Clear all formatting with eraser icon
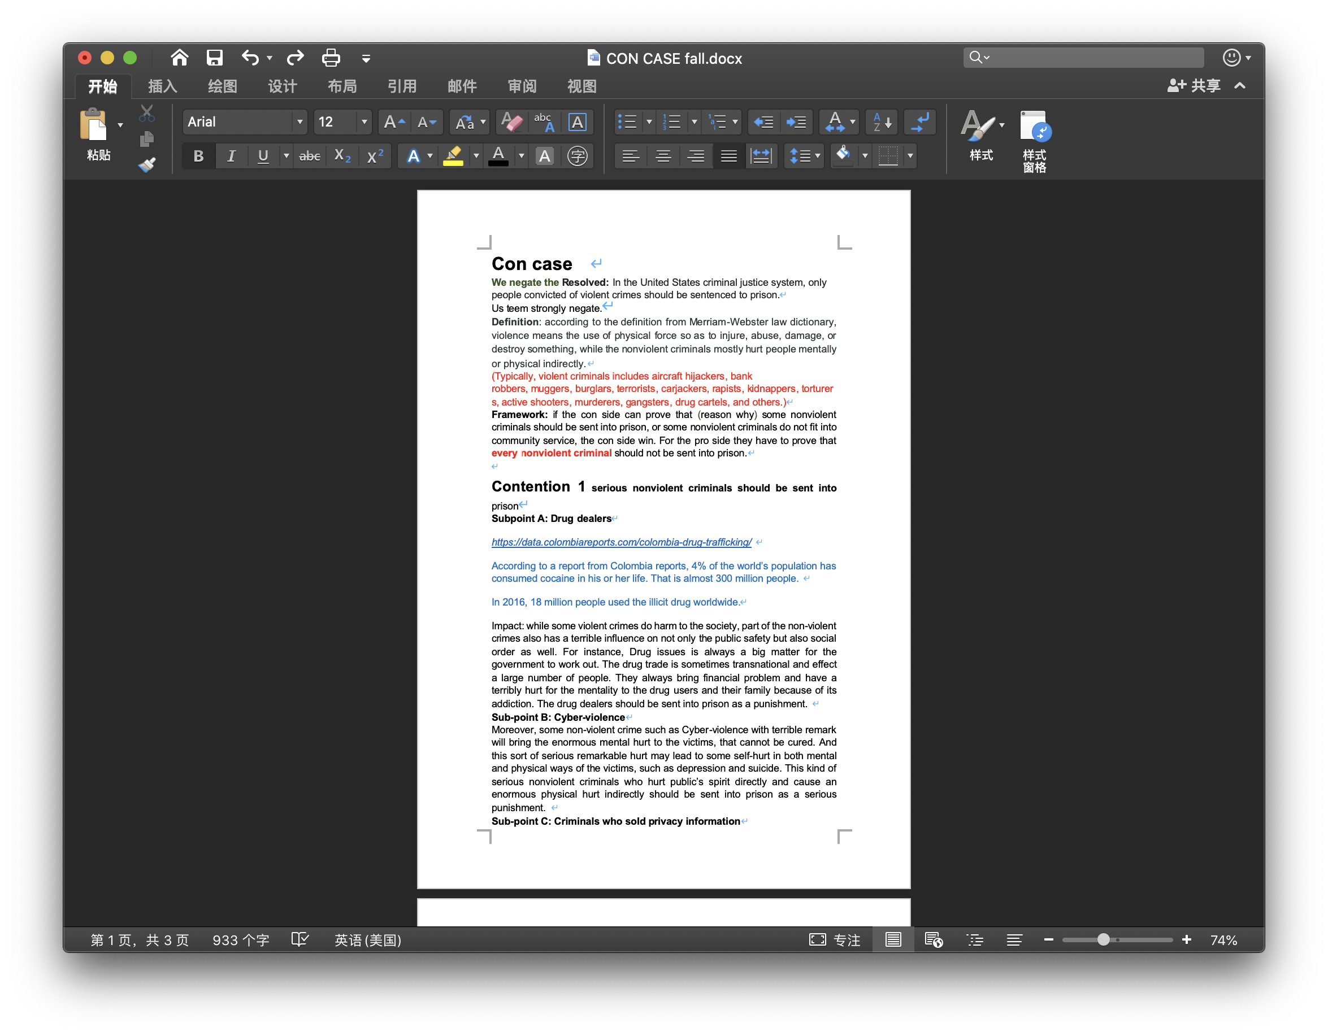 coord(511,122)
